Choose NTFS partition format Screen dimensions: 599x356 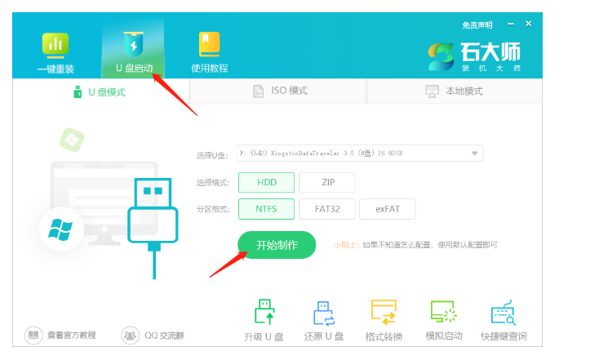pos(266,209)
